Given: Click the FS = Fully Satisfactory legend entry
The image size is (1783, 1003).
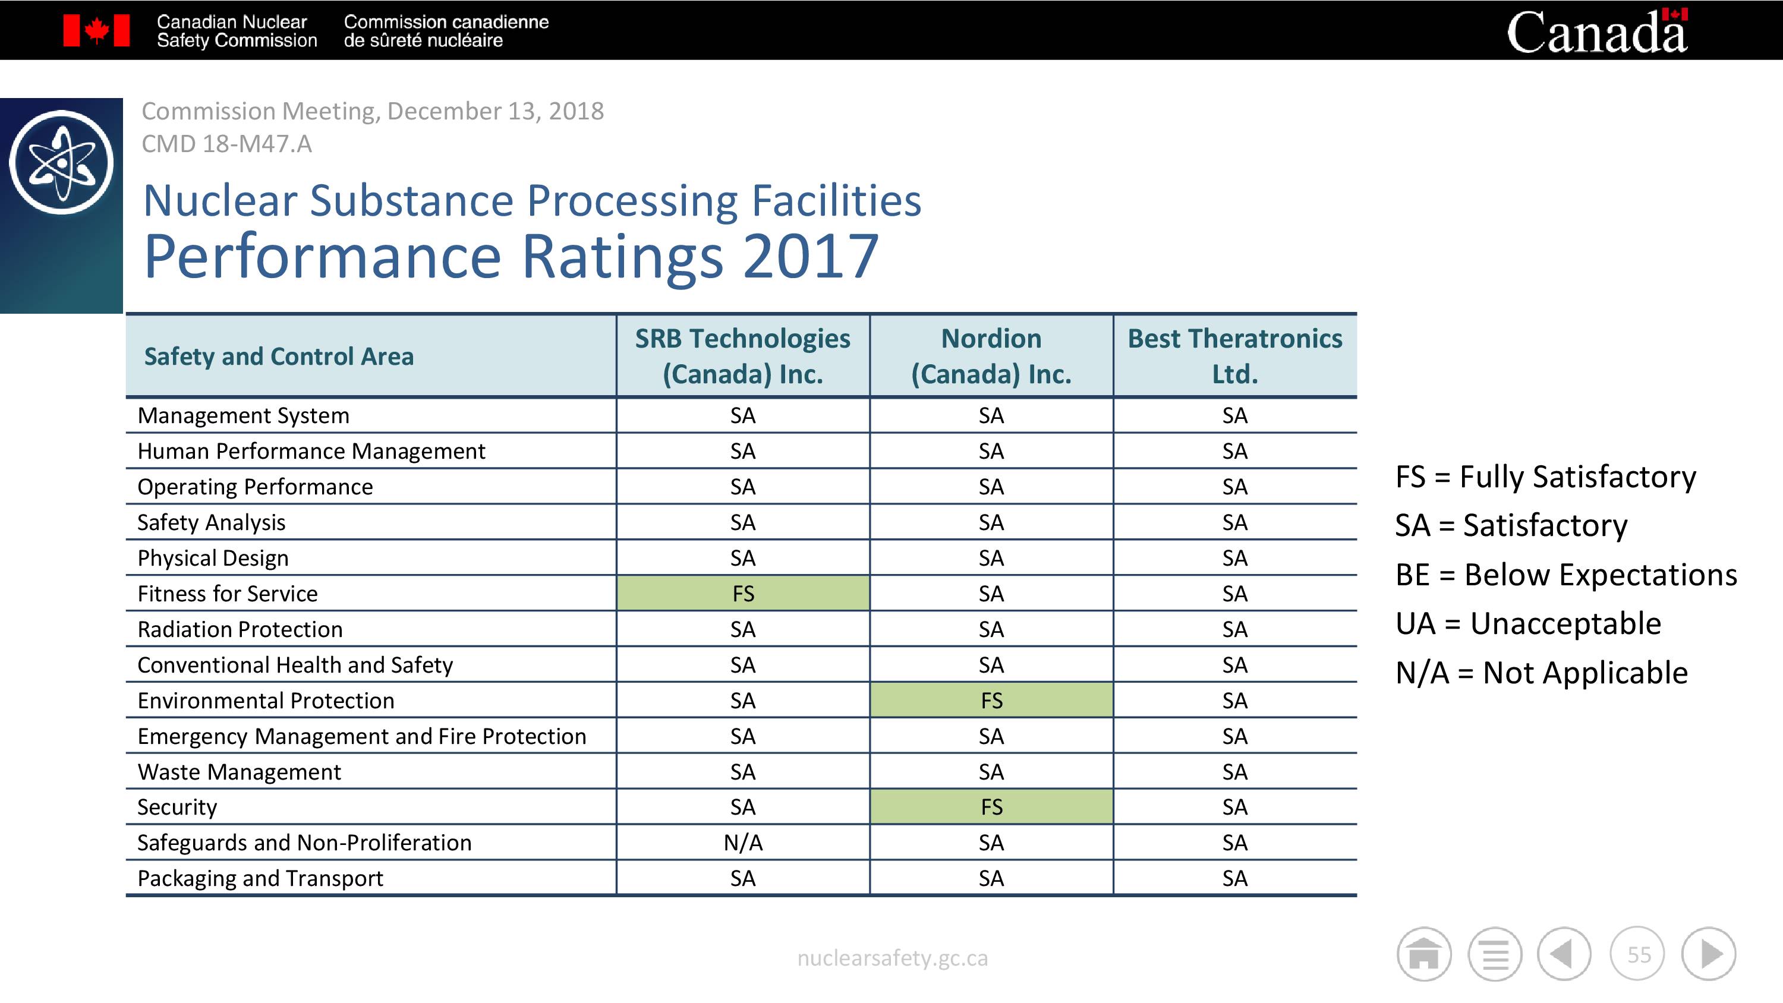Looking at the screenshot, I should point(1546,477).
